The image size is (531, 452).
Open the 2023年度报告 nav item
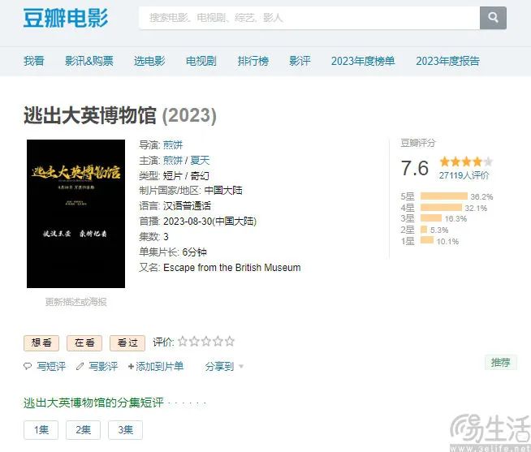click(447, 61)
